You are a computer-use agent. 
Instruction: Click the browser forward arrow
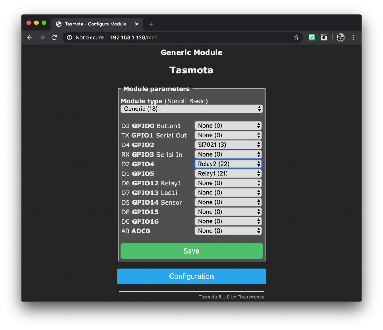click(42, 37)
